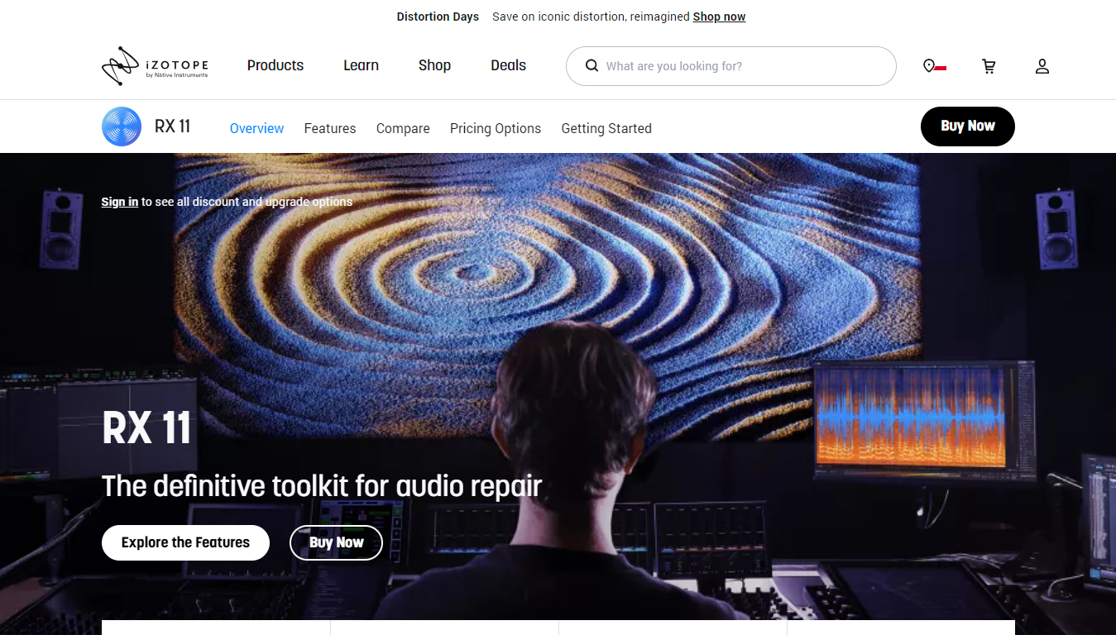1116x635 pixels.
Task: Open the Deals menu item
Action: click(508, 65)
